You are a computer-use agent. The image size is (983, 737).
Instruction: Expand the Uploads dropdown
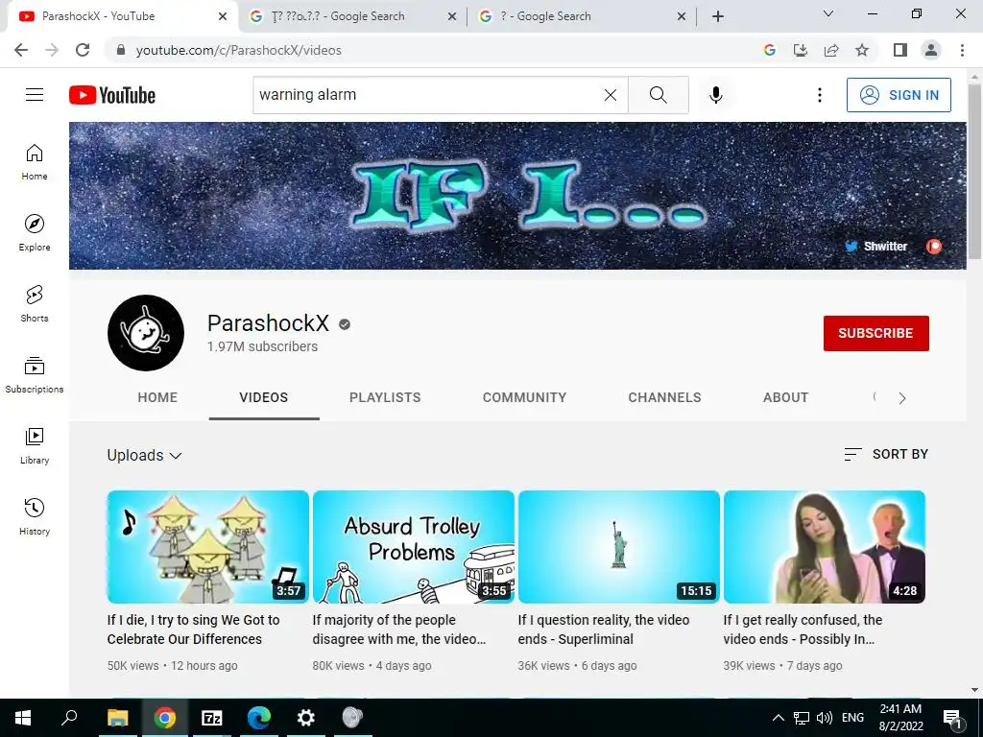coord(144,455)
